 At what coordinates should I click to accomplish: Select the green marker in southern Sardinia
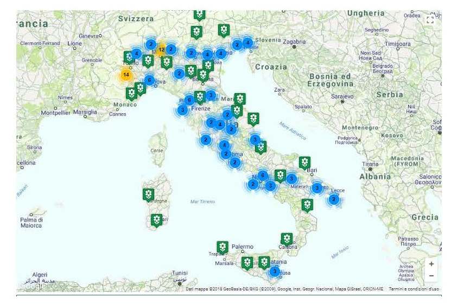(157, 219)
